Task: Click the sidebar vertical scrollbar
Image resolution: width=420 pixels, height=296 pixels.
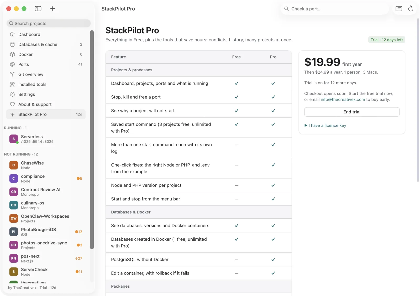Action: [x=92, y=140]
